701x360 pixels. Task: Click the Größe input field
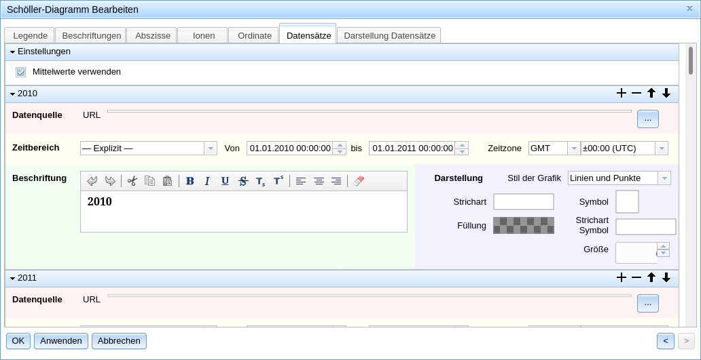[x=636, y=253]
